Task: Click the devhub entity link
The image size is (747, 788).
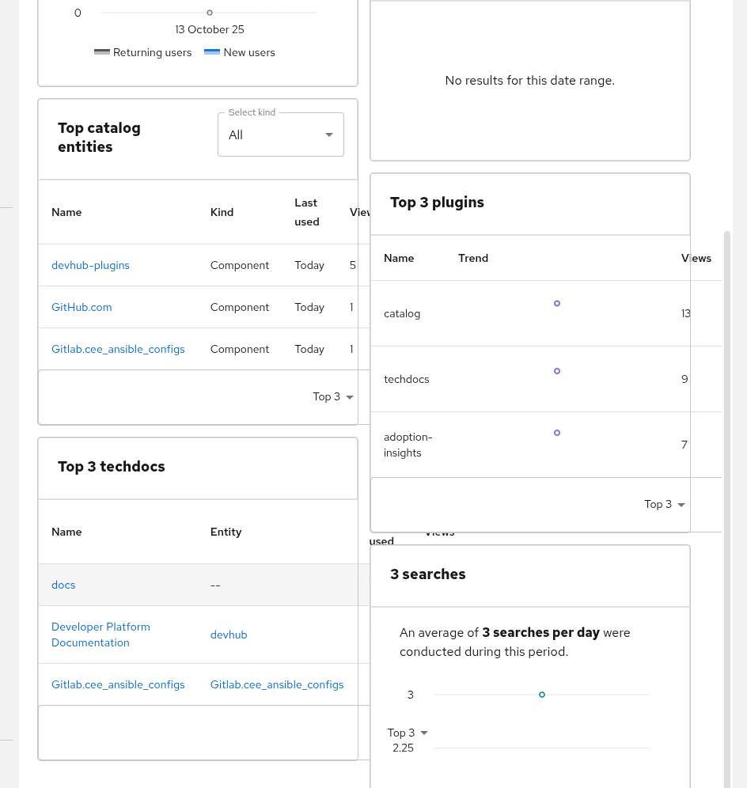Action: 229,635
